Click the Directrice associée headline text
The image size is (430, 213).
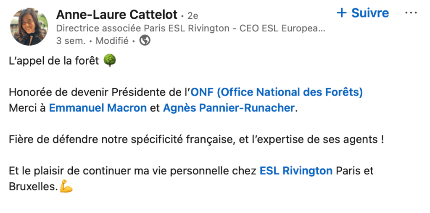pos(190,29)
